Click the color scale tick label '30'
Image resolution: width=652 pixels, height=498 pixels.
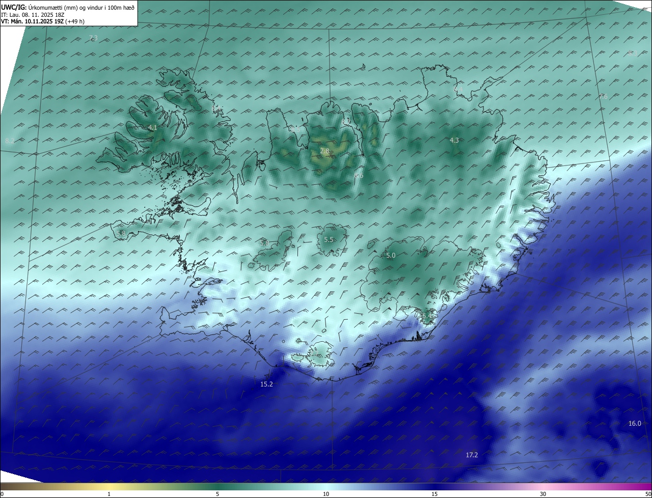[x=543, y=494]
